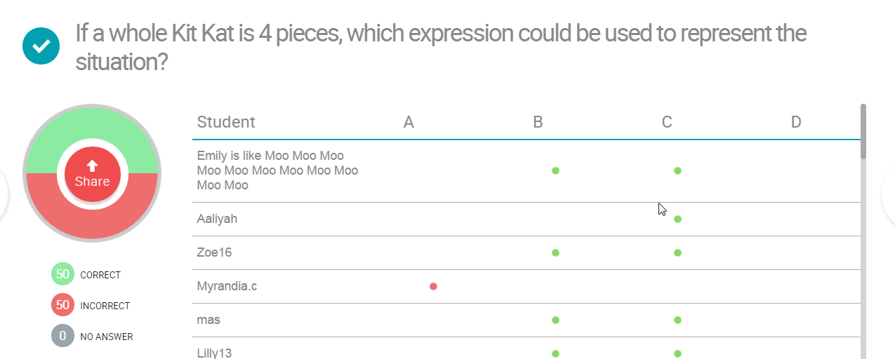Image resolution: width=895 pixels, height=359 pixels.
Task: Select column header B
Action: 538,122
